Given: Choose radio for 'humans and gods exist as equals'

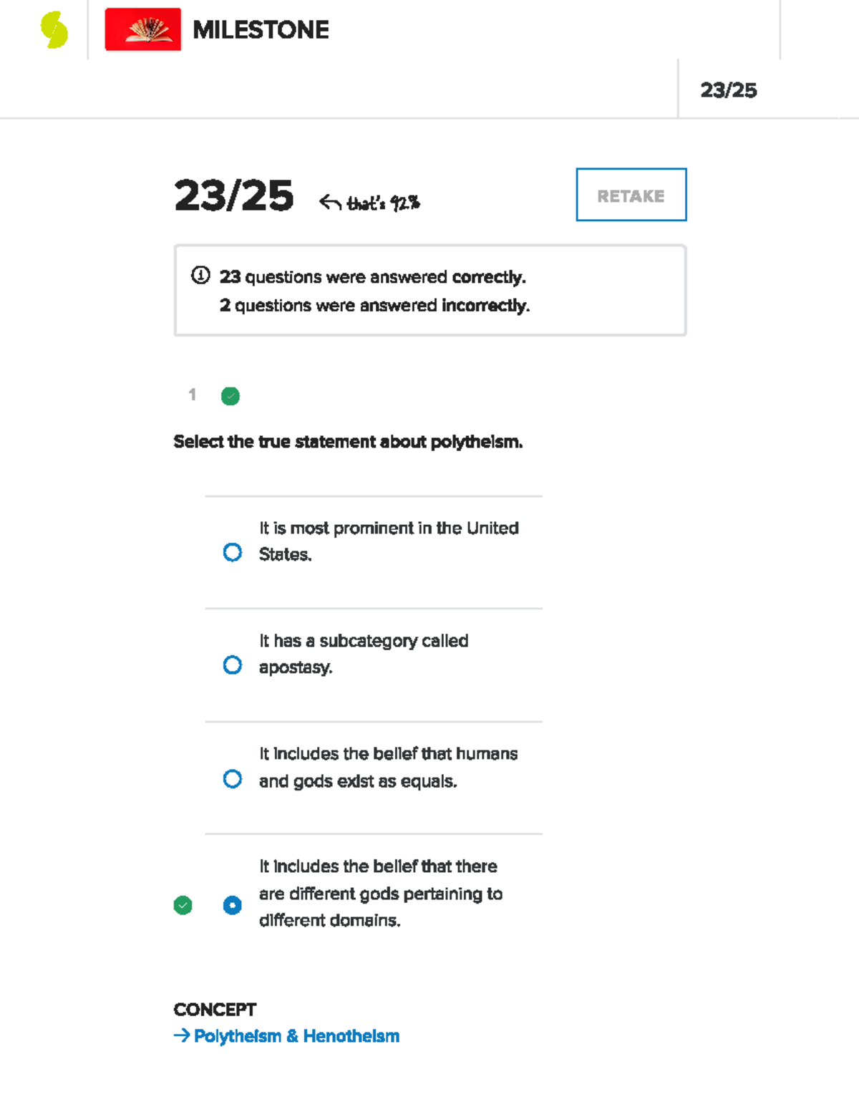Looking at the screenshot, I should pyautogui.click(x=233, y=779).
